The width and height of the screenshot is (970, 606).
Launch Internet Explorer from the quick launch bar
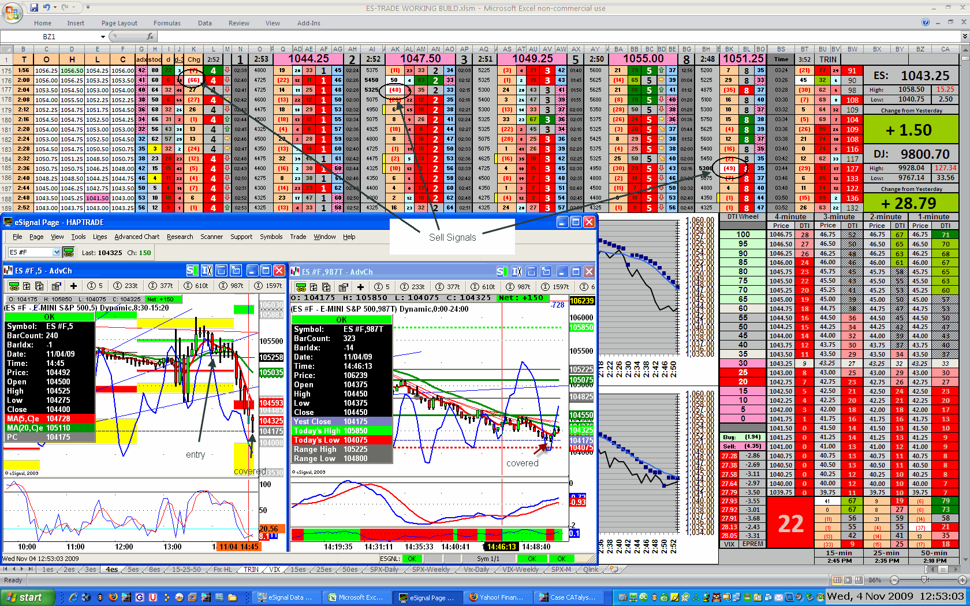[73, 597]
